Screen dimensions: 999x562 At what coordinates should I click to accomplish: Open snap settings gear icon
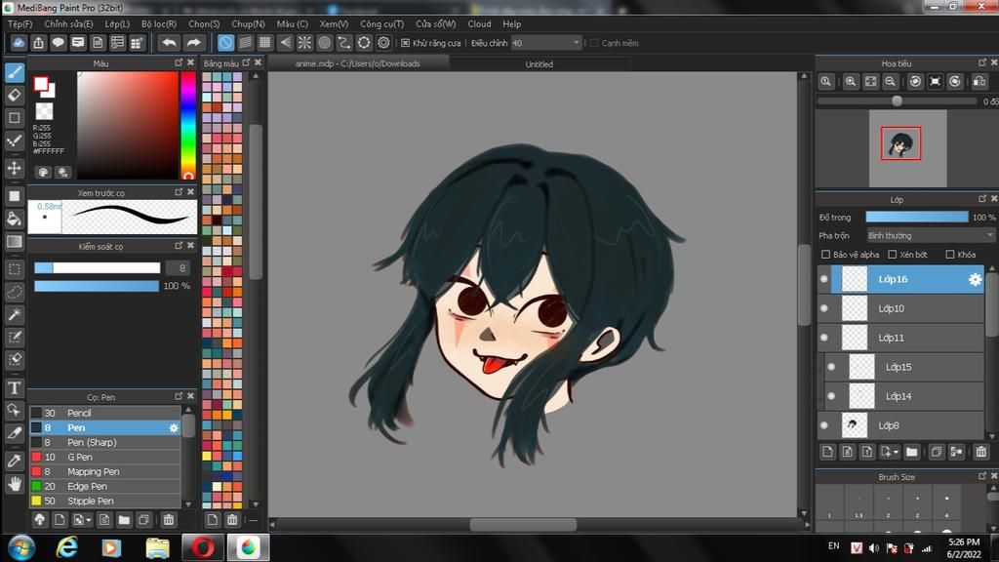383,43
